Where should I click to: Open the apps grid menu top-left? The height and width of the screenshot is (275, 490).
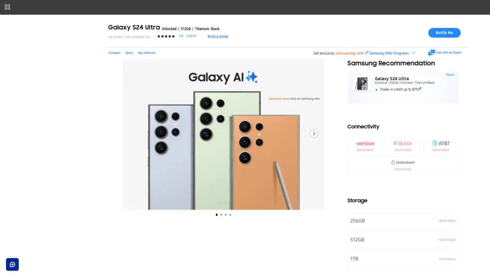(7, 7)
